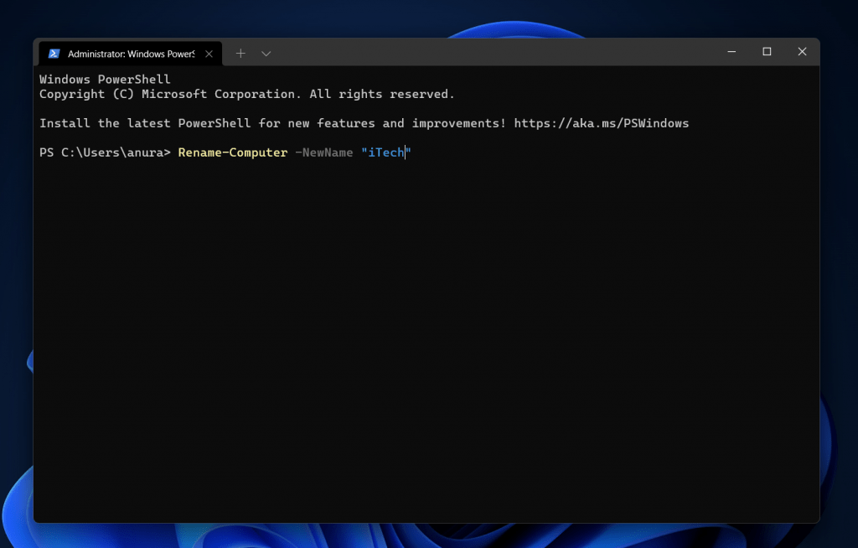Maximize the Windows Terminal window

pyautogui.click(x=767, y=52)
